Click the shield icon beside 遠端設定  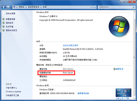[4, 23]
